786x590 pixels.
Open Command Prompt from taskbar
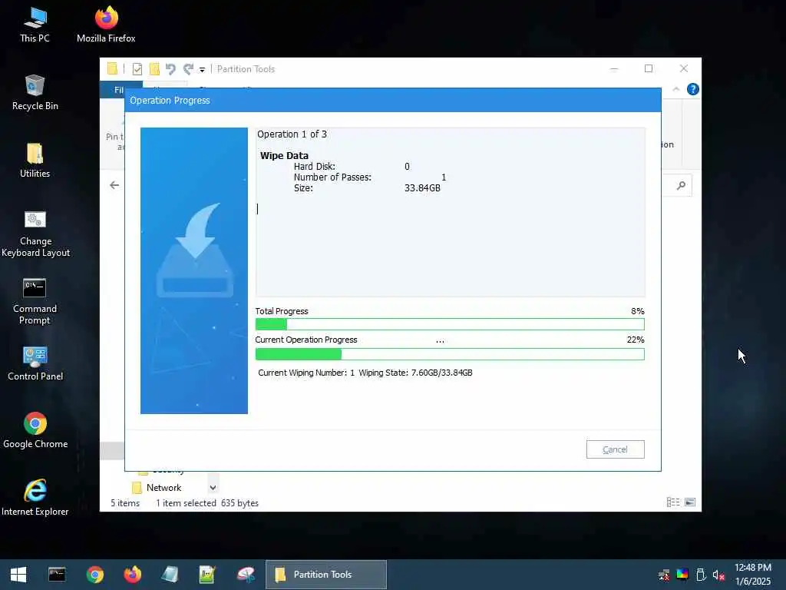pos(57,575)
